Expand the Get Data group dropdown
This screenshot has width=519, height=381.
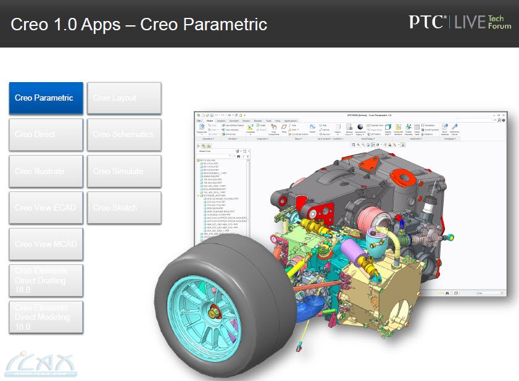click(x=233, y=139)
